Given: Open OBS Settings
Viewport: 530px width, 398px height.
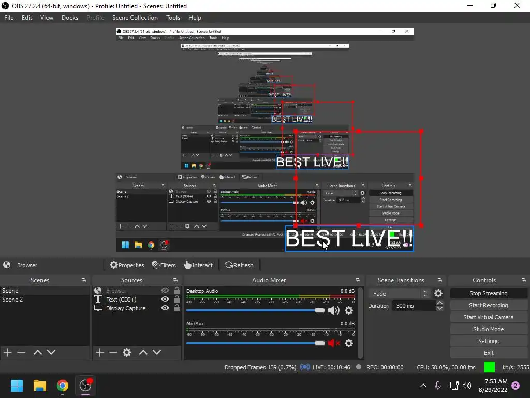Looking at the screenshot, I should coord(489,341).
